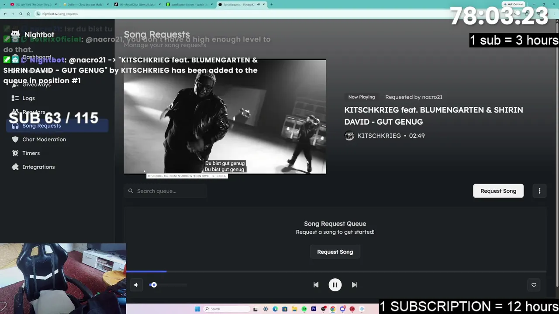The width and height of the screenshot is (559, 314).
Task: Close the Song Requests browser tab
Action: point(264,4)
